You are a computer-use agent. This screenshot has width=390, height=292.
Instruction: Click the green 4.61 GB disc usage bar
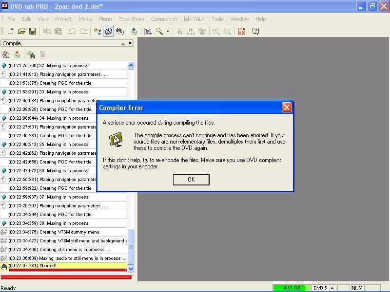(x=291, y=288)
